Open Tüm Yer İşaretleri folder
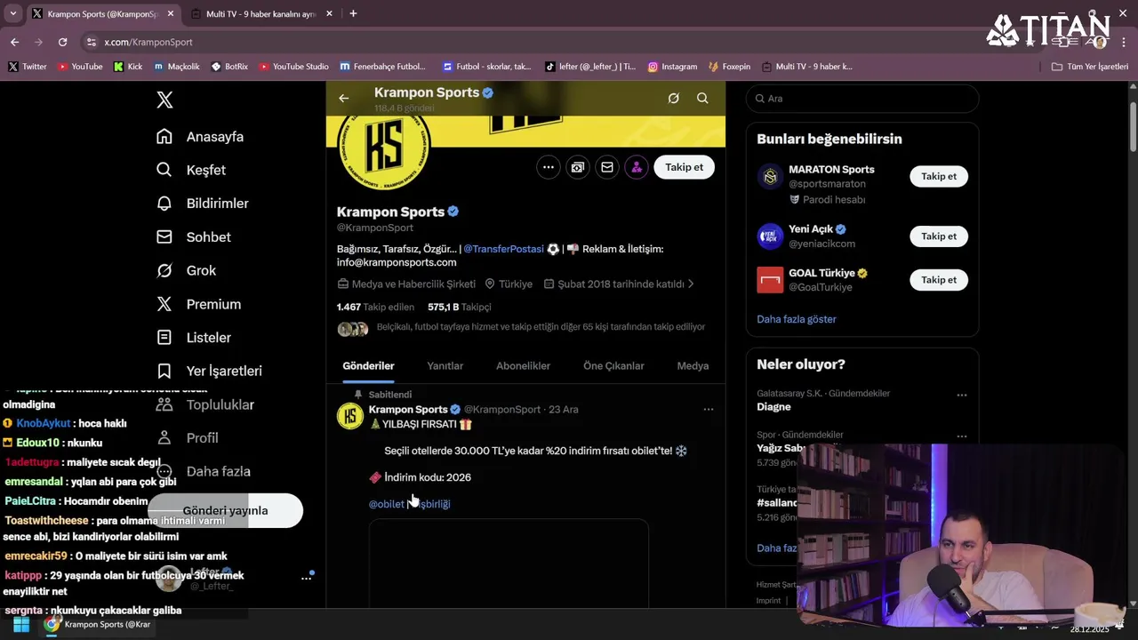 click(1089, 67)
